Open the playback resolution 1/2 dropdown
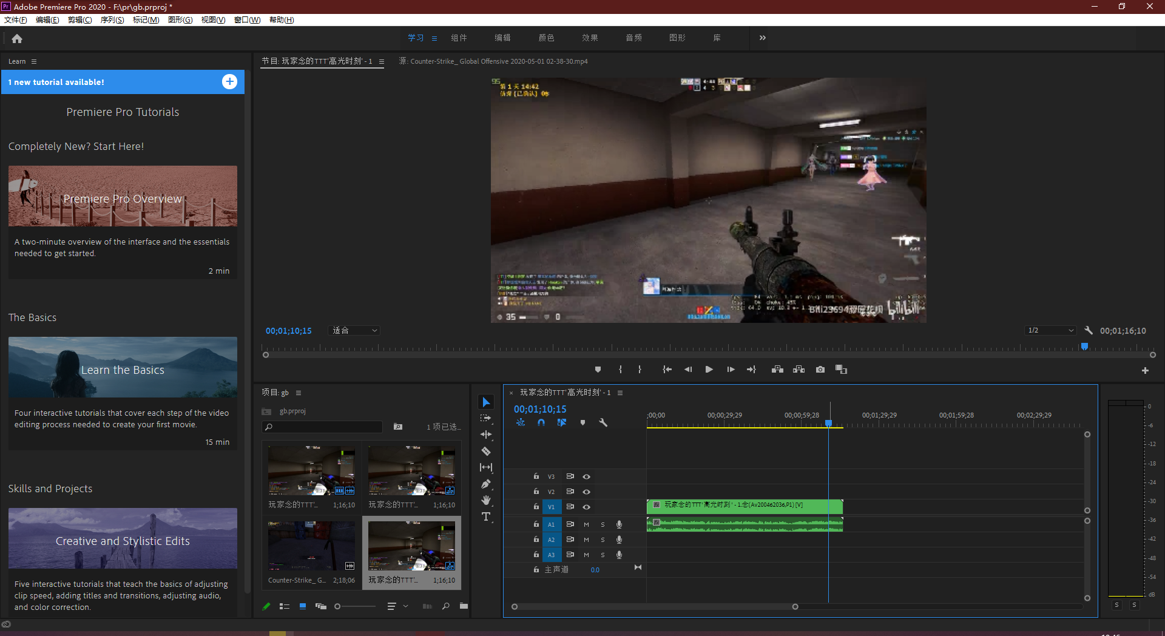 [1050, 331]
